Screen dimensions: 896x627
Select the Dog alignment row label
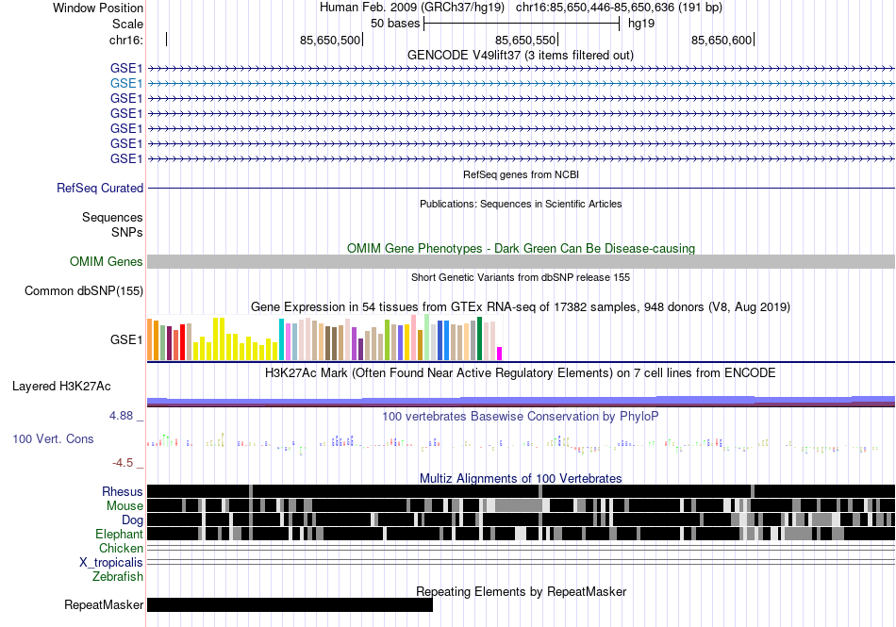pos(132,520)
